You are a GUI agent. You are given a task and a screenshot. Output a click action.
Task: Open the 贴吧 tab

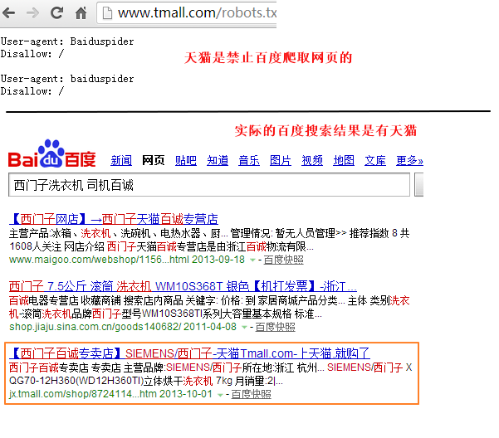pos(186,160)
